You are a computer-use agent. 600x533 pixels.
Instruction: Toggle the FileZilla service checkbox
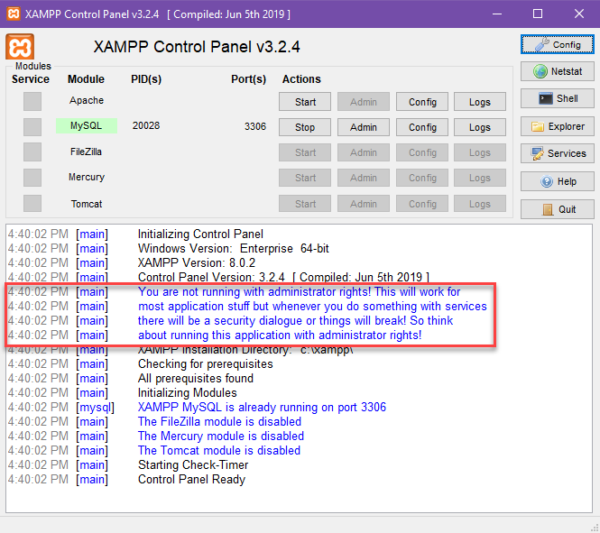32,152
